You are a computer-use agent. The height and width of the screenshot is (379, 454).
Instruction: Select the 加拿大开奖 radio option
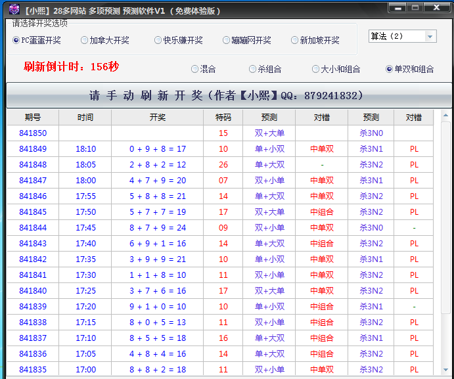(x=105, y=40)
